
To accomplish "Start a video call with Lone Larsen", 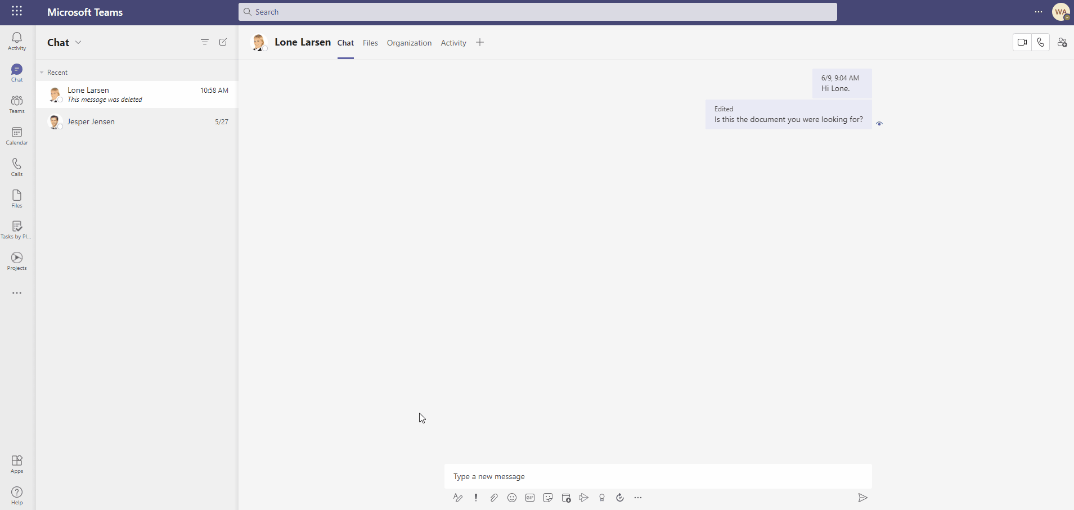I will [x=1022, y=42].
